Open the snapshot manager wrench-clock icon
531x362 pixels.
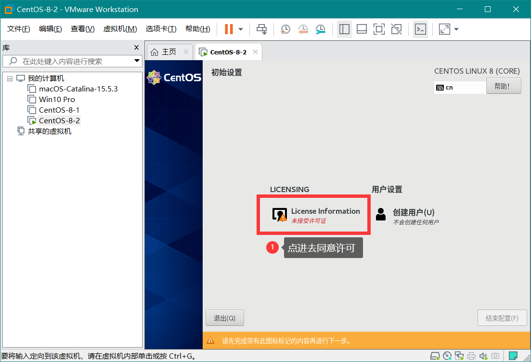pos(320,29)
